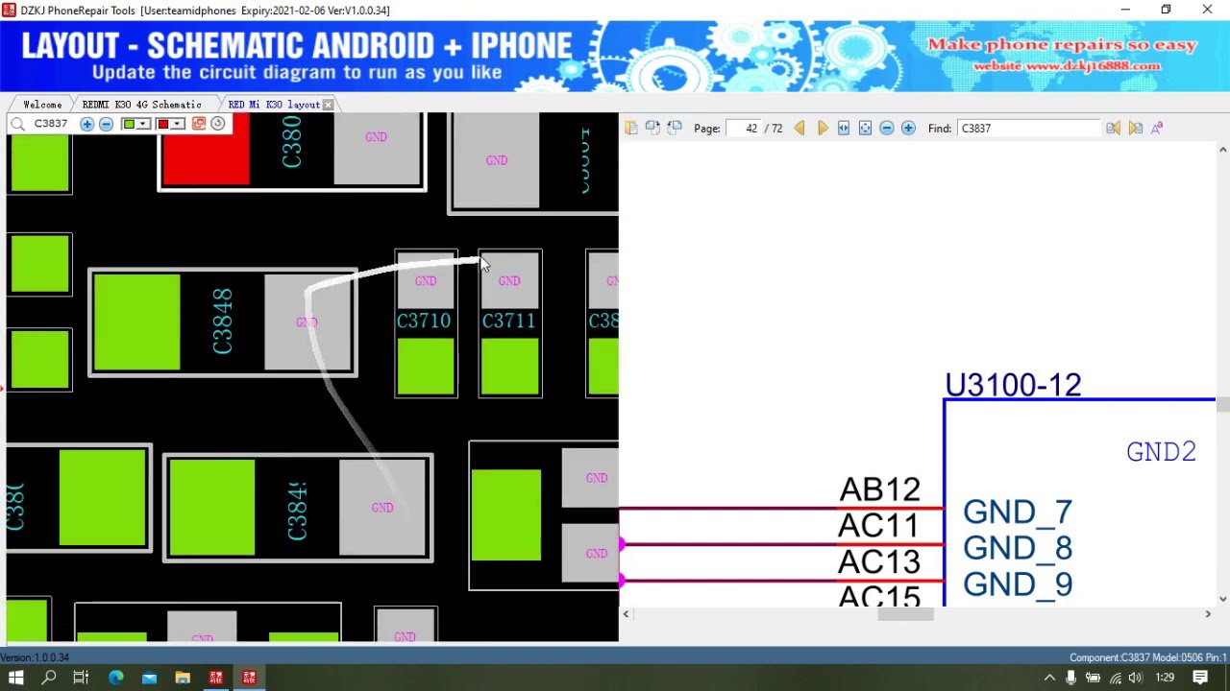The width and height of the screenshot is (1230, 691).
Task: Click the highlighted red pad at top
Action: coord(206,151)
